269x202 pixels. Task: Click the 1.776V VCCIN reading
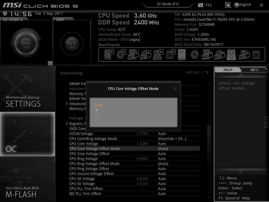(142, 134)
